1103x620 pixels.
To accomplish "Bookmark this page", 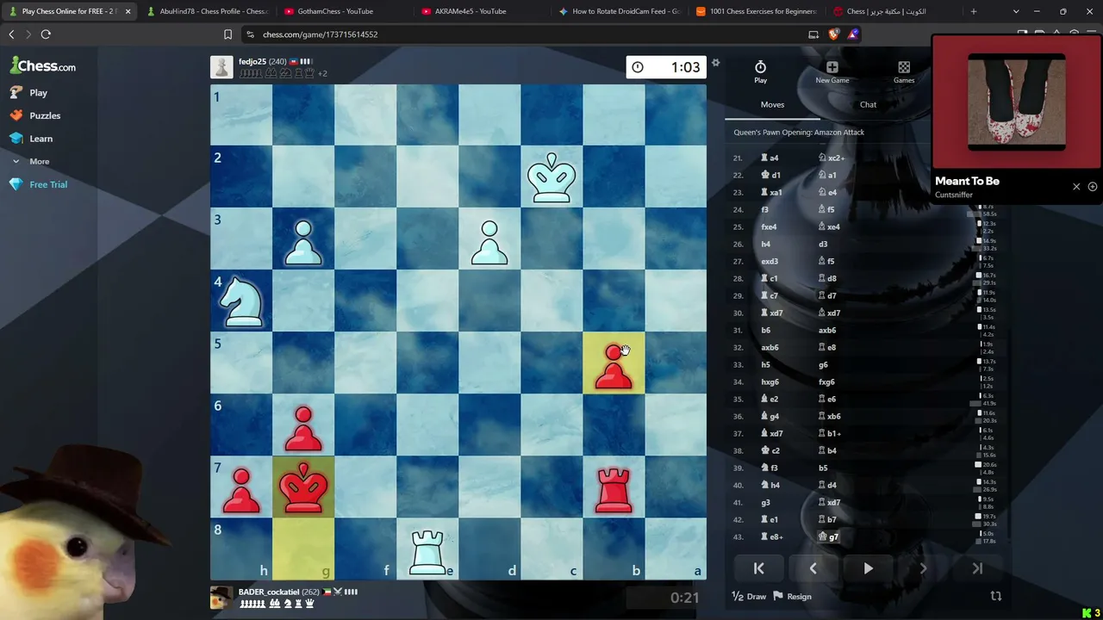I will (227, 34).
